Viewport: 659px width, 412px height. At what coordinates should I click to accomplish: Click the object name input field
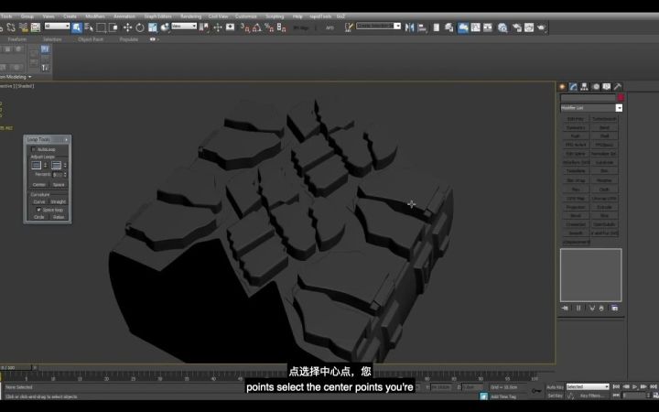(588, 98)
